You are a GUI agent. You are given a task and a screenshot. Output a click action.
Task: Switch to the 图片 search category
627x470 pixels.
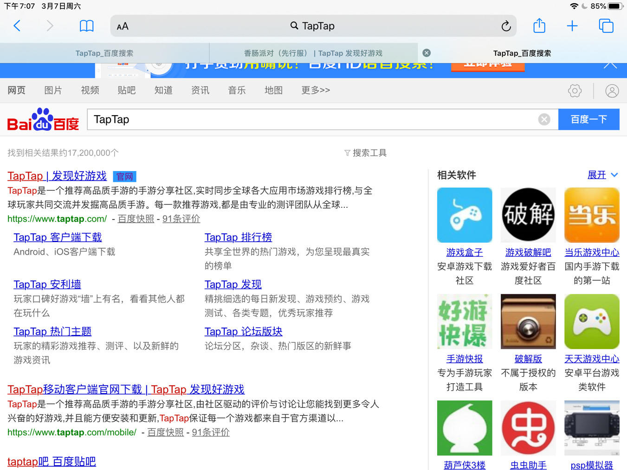pos(53,90)
